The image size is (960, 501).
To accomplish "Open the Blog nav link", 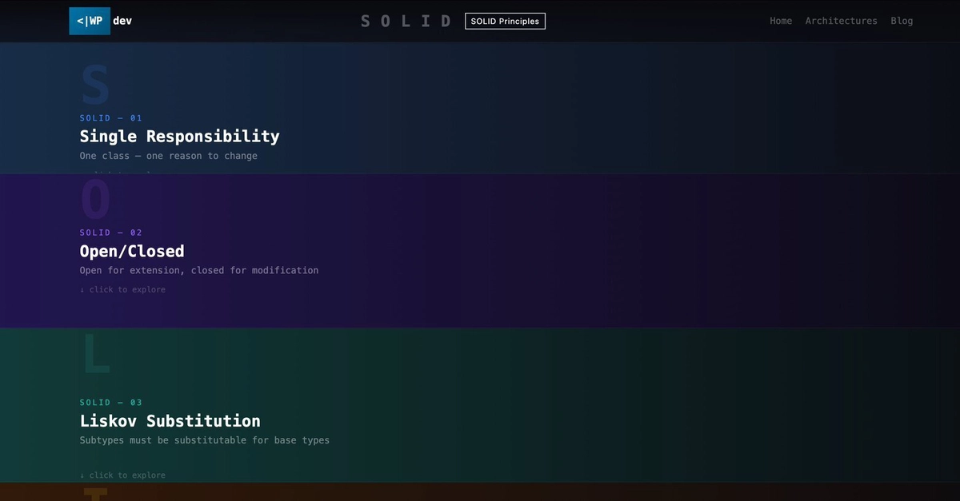I will tap(902, 21).
